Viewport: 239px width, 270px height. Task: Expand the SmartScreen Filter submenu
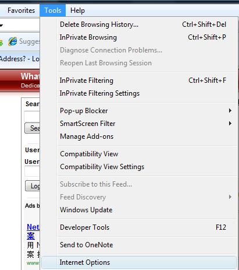pyautogui.click(x=139, y=124)
